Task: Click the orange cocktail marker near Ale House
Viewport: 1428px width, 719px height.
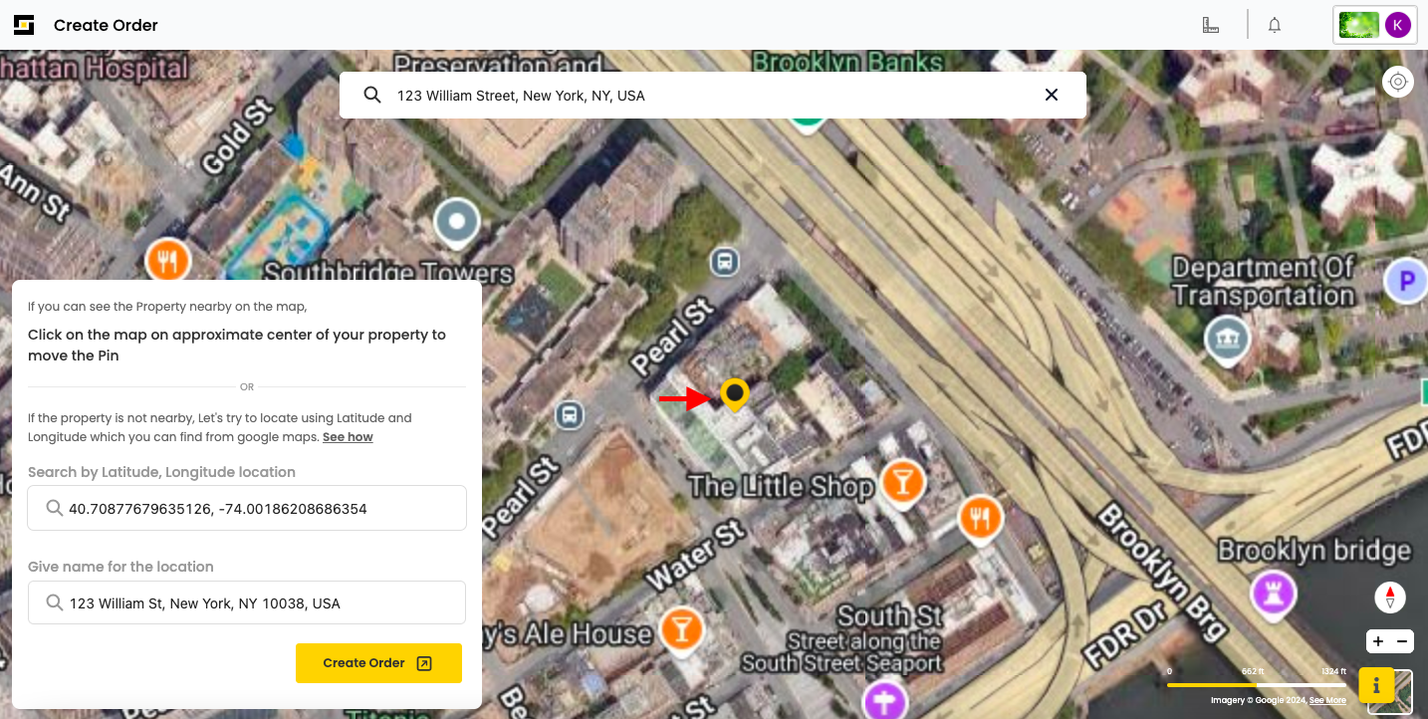Action: pyautogui.click(x=681, y=629)
